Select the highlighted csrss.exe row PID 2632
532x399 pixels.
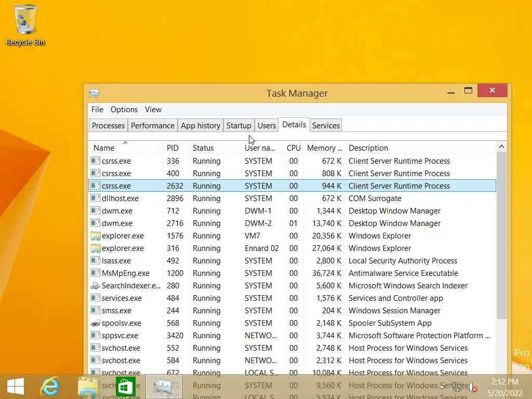(292, 185)
